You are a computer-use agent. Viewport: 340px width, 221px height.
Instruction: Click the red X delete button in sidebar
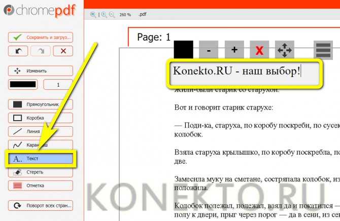click(x=63, y=51)
